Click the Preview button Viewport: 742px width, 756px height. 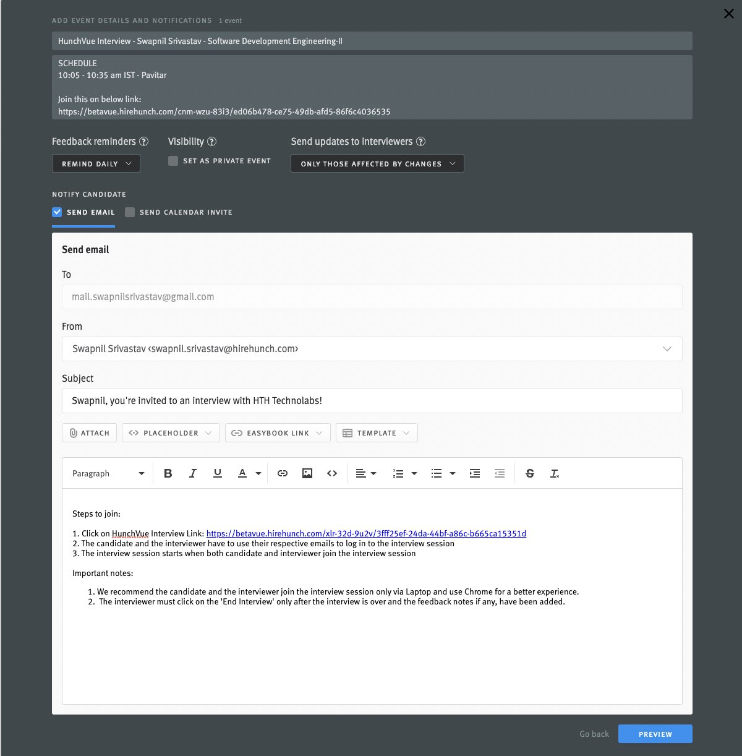(x=655, y=734)
